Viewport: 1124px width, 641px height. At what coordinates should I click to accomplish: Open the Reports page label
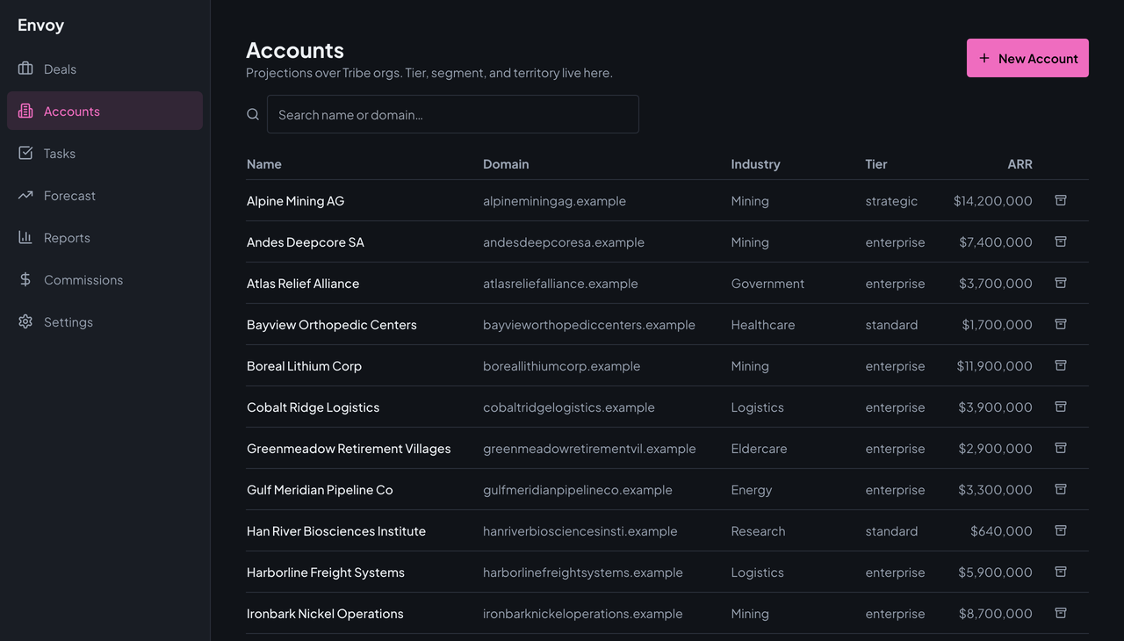[x=67, y=238]
